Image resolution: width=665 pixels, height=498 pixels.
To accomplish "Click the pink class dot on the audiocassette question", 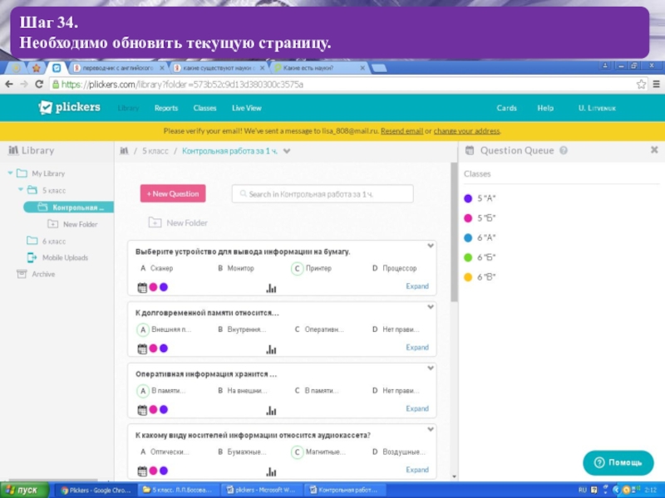I will pyautogui.click(x=154, y=470).
